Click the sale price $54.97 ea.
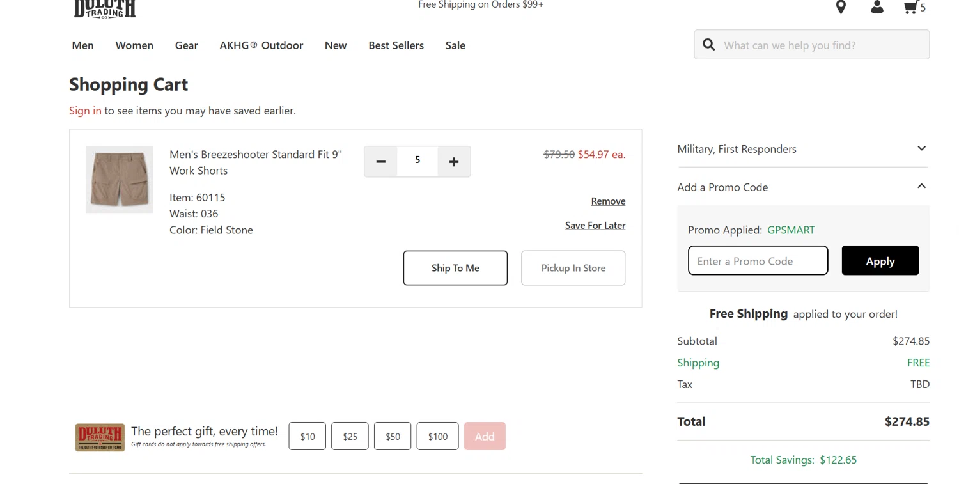959x484 pixels. pyautogui.click(x=602, y=154)
